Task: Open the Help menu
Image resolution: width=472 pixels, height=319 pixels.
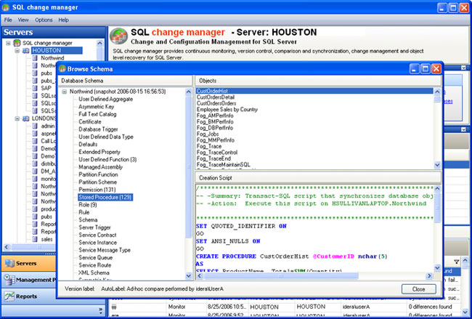Action: [x=63, y=20]
